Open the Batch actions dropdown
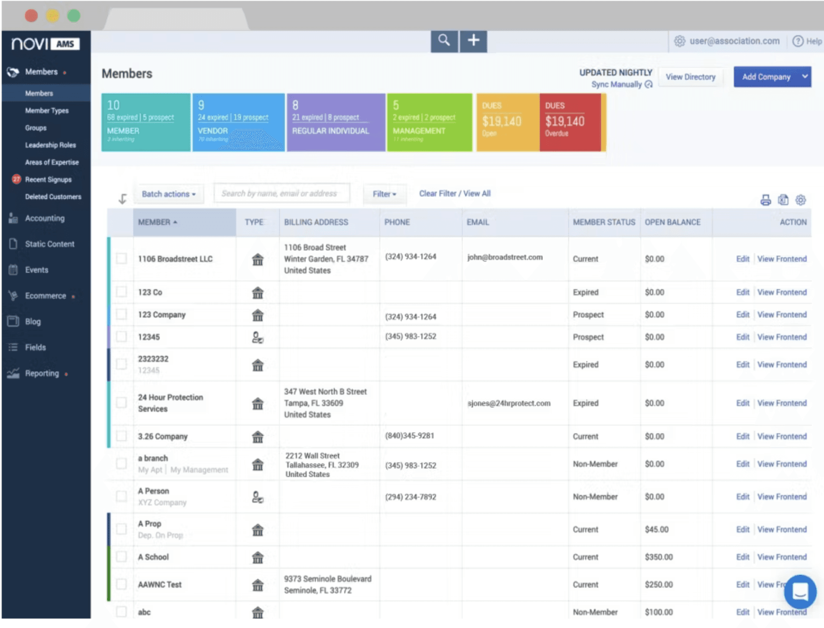 point(169,194)
